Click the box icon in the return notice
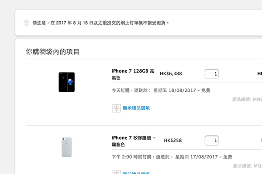This screenshot has height=174, width=262. [x=26, y=23]
